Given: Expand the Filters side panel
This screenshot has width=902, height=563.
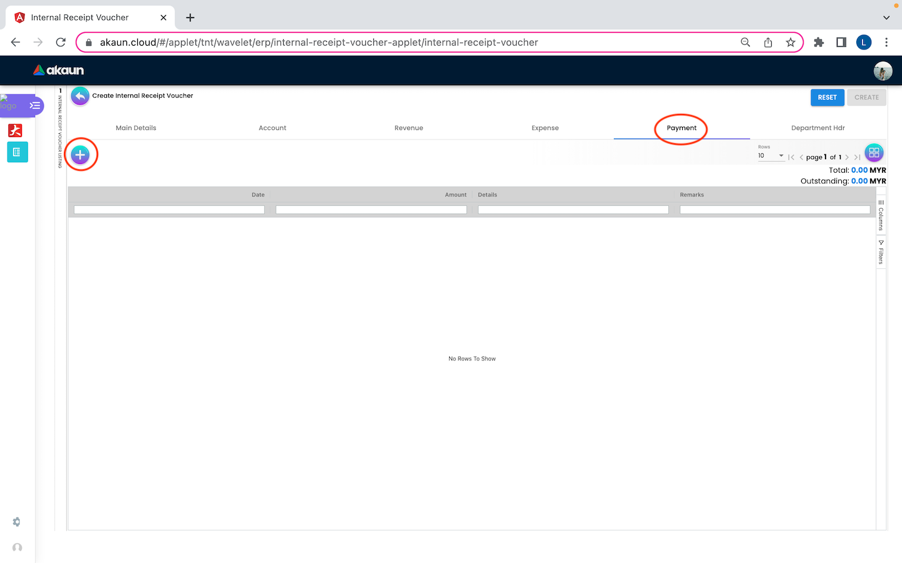Looking at the screenshot, I should (x=881, y=252).
